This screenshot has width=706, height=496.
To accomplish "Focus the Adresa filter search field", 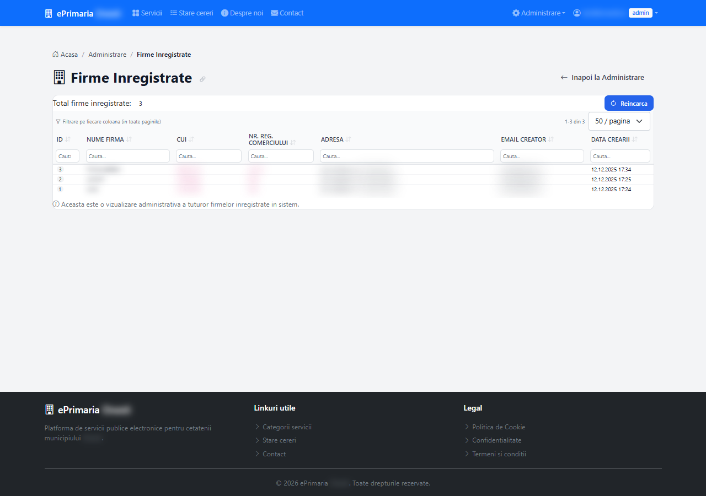I will (x=407, y=156).
